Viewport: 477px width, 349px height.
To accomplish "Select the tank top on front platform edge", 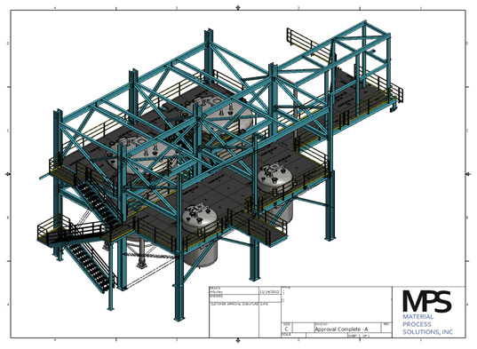I will tap(199, 217).
